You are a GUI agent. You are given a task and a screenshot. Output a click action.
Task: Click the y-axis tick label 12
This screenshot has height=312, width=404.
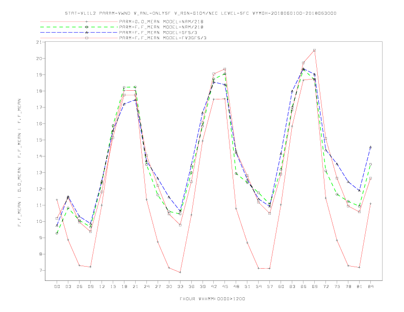coord(39,189)
